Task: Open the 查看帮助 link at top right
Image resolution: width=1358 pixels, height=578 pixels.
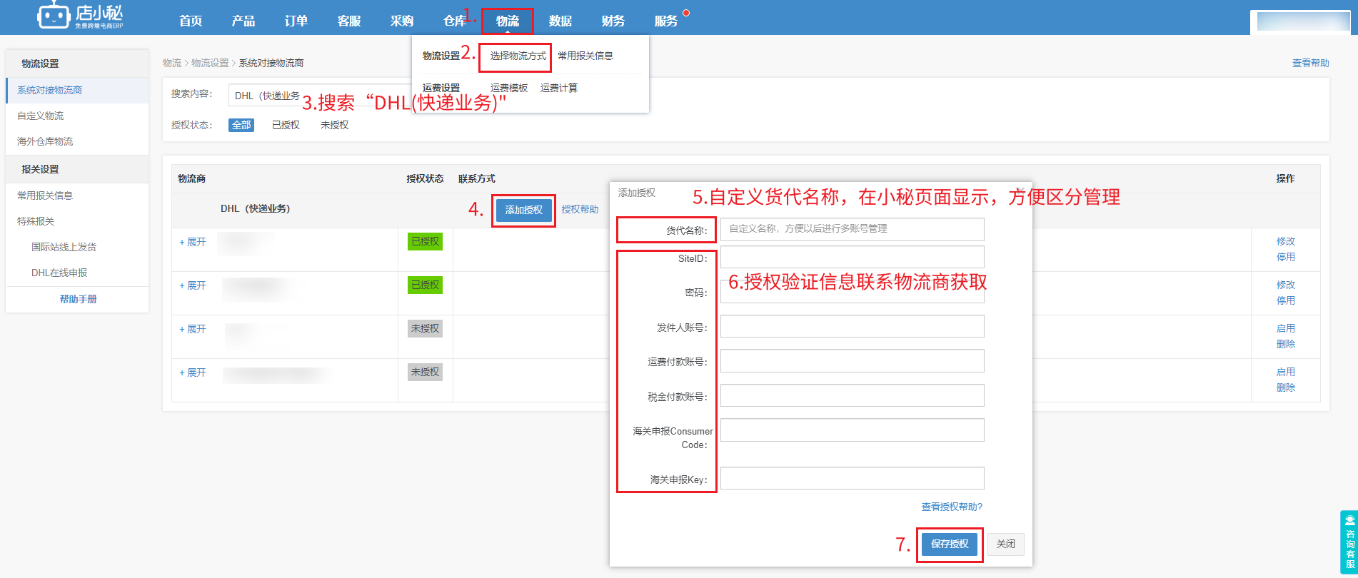Action: point(1311,63)
